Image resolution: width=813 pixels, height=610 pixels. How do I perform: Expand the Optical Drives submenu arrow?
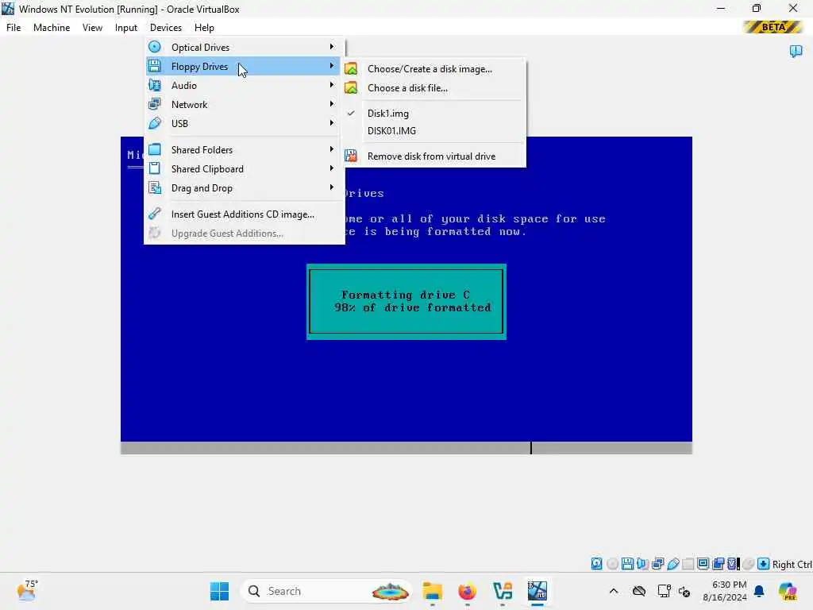click(x=332, y=47)
